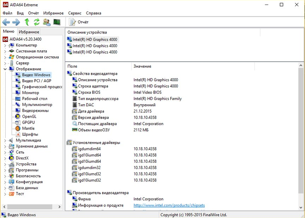The width and height of the screenshot is (305, 218).
Task: Select the AIDA64 v5.20.3400 root node
Action: coord(25,39)
